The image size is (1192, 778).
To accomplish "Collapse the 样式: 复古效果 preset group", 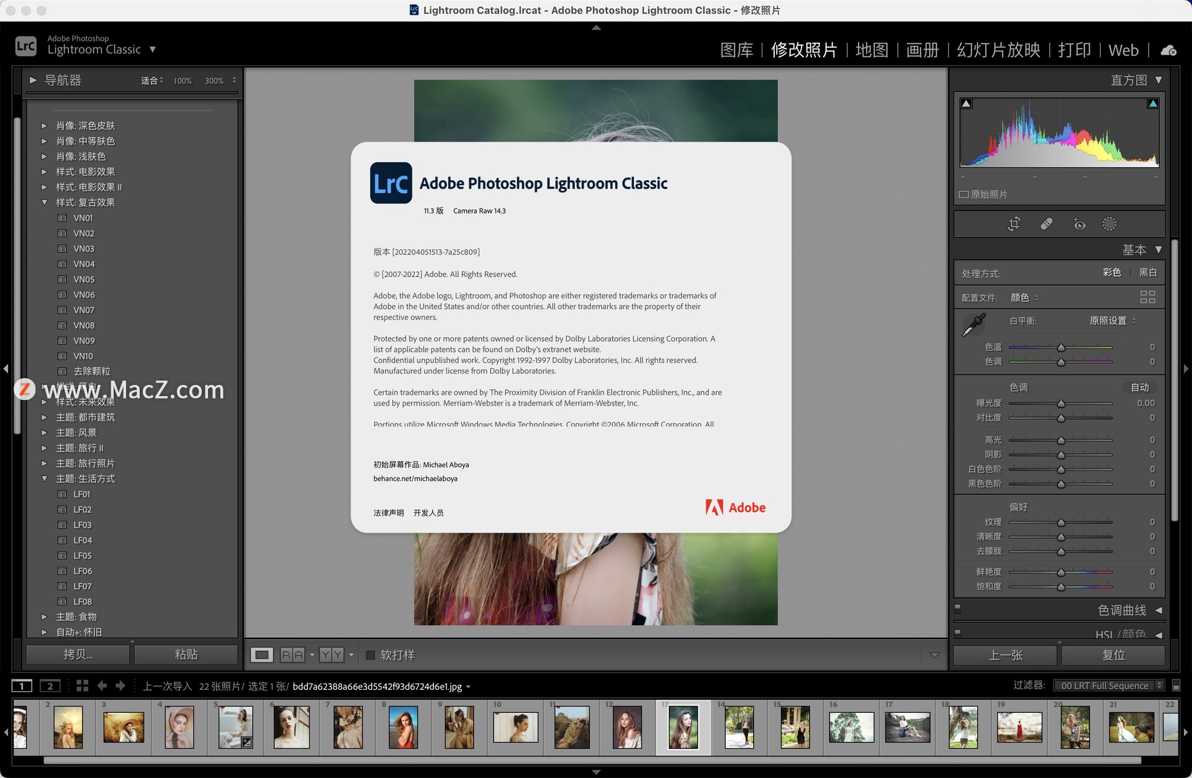I will pos(44,202).
